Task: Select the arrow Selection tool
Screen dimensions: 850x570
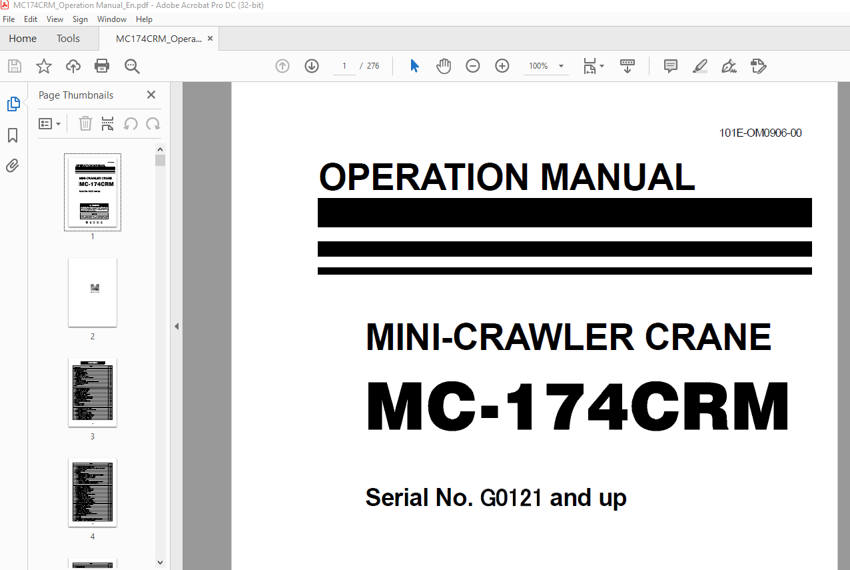Action: [x=414, y=66]
